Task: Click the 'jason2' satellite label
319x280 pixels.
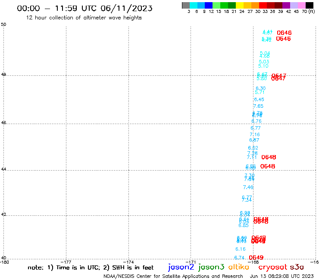Action: point(181,267)
